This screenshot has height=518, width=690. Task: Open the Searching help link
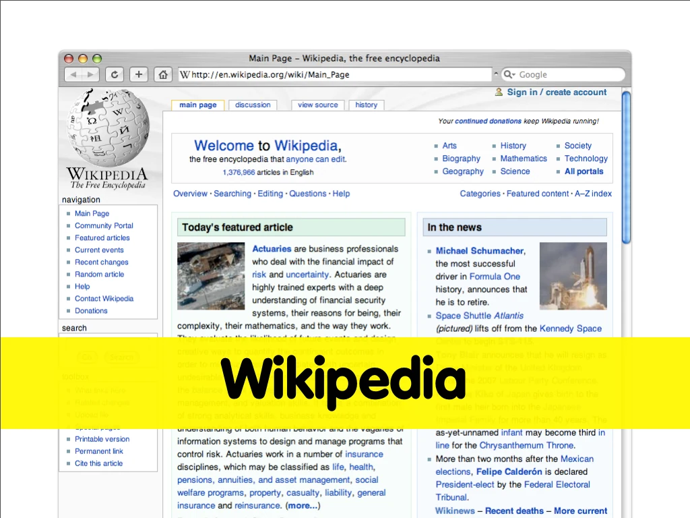point(232,194)
